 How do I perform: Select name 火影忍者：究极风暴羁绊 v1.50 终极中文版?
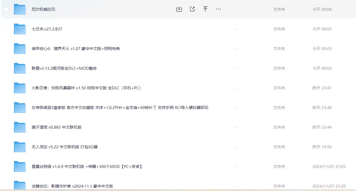[x=86, y=88]
